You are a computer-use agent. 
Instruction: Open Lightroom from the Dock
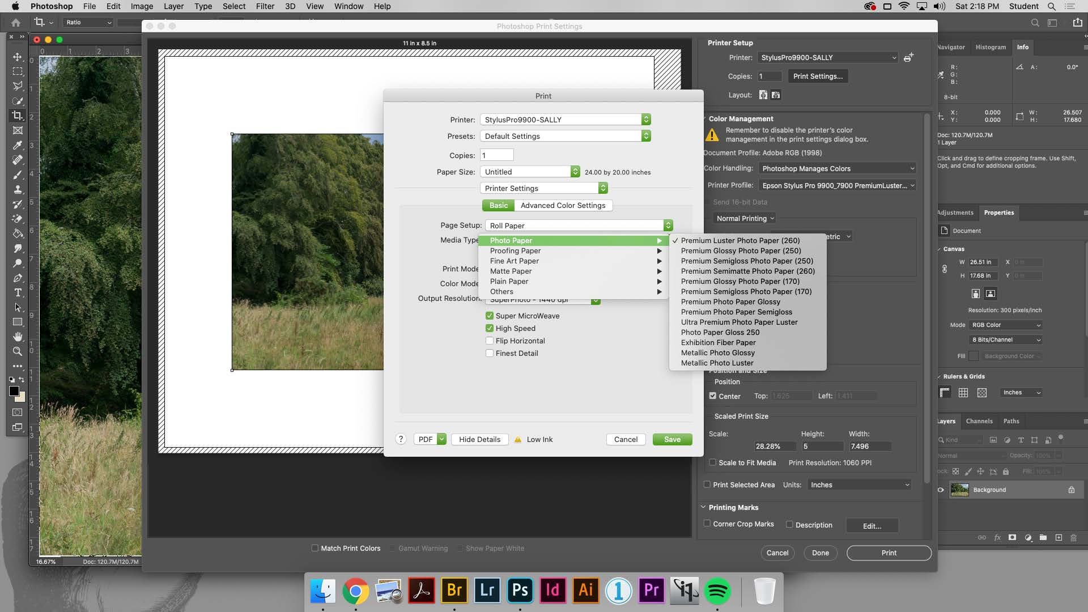pos(487,590)
